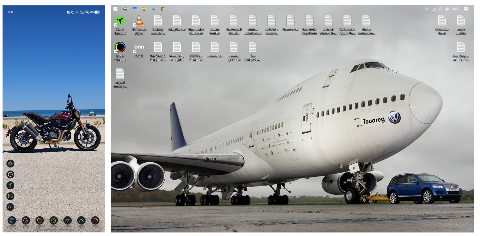Launch GIMP from the desktop taskbar

point(125,9)
